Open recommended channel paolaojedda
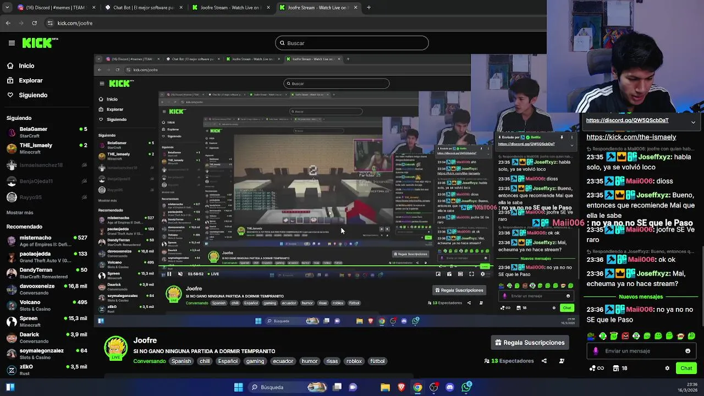 pos(47,257)
